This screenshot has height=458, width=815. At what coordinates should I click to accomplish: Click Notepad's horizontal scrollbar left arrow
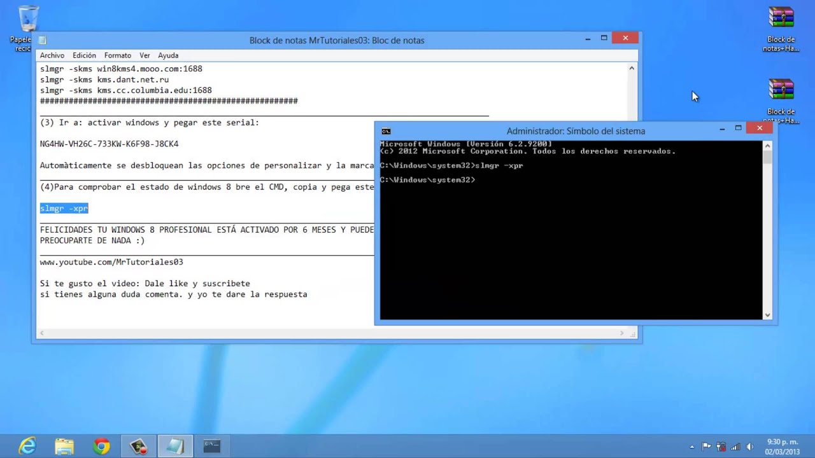point(42,333)
